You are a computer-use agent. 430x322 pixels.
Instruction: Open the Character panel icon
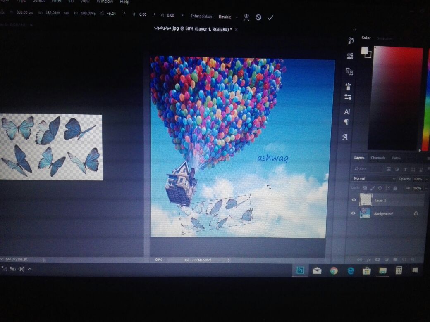click(x=347, y=112)
